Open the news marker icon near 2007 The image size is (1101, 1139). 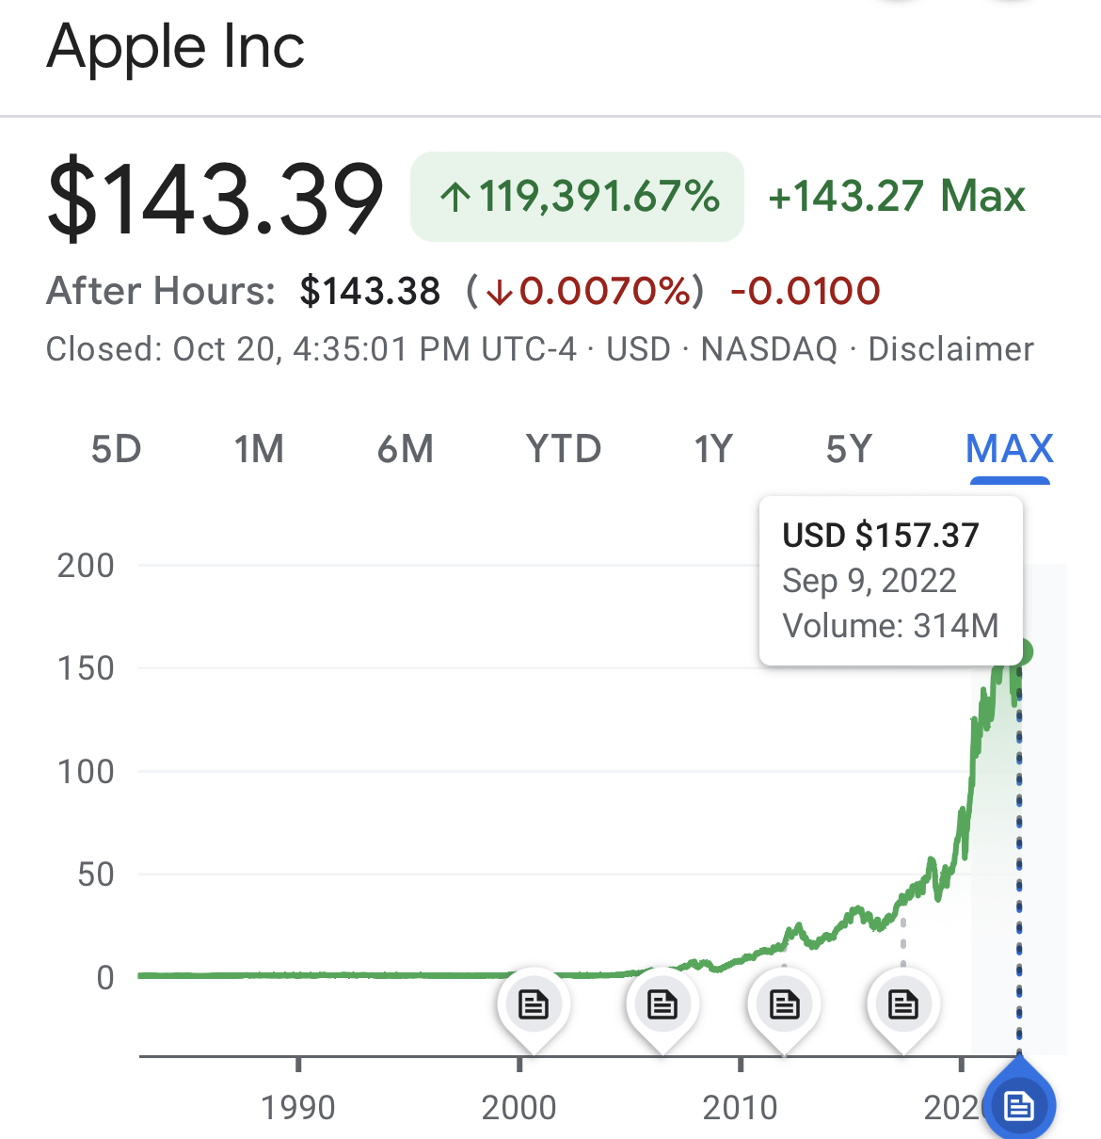662,1005
